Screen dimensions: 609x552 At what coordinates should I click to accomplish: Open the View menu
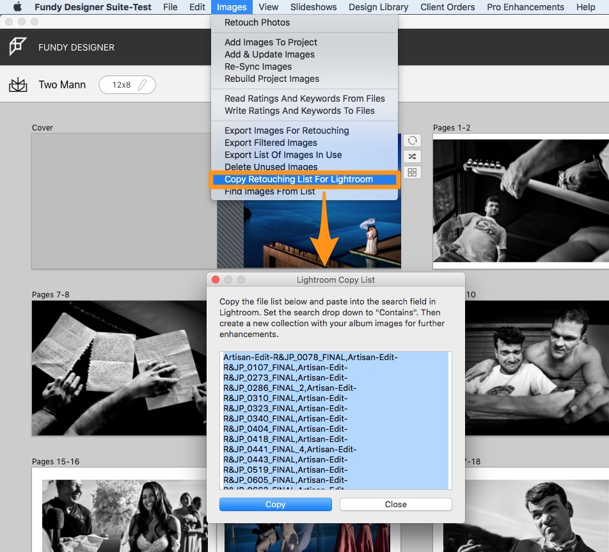point(269,7)
